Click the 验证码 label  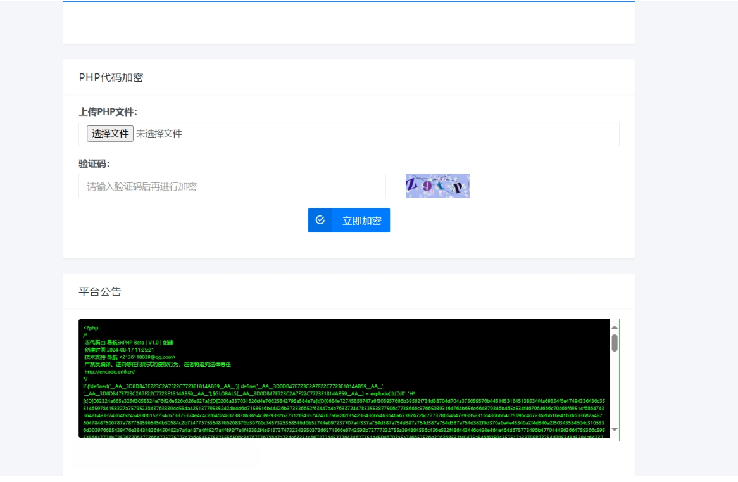94,164
